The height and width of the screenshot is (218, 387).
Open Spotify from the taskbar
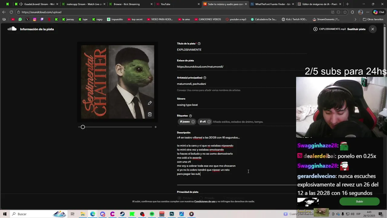pyautogui.click(x=152, y=214)
